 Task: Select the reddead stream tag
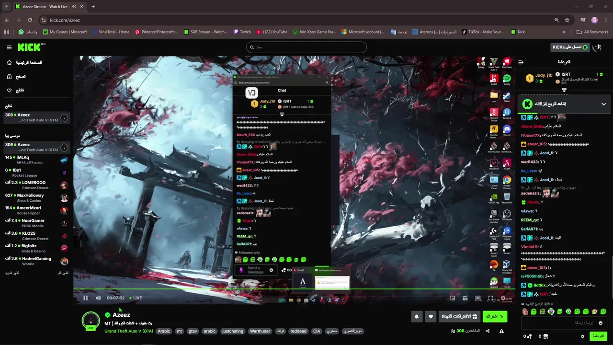(x=298, y=331)
